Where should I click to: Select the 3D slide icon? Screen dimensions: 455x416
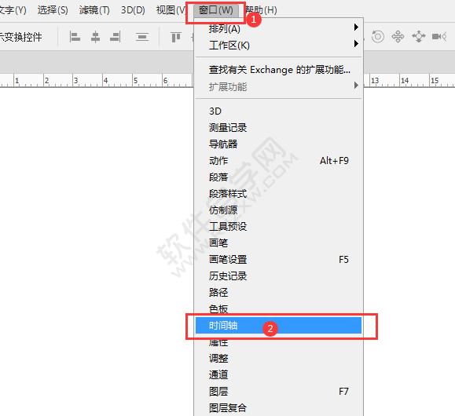pos(419,37)
